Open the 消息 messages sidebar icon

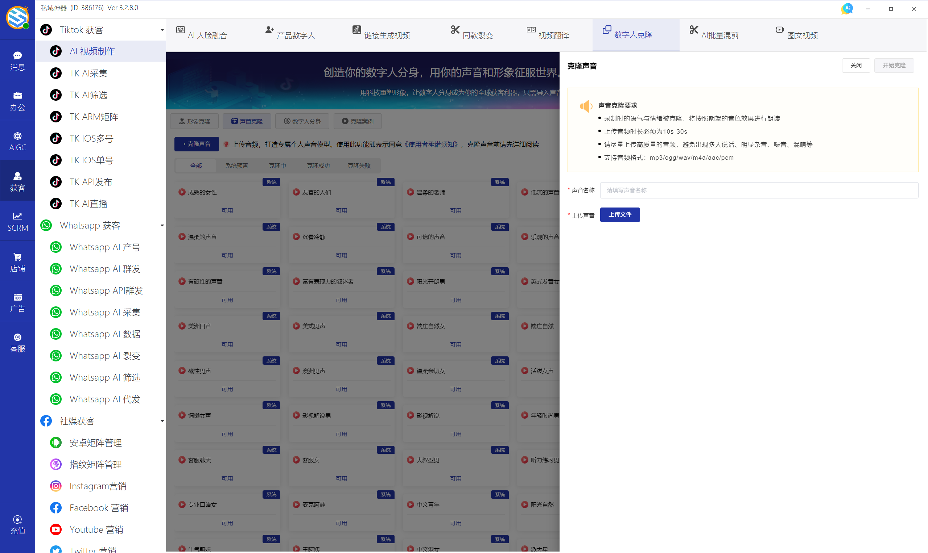point(17,60)
